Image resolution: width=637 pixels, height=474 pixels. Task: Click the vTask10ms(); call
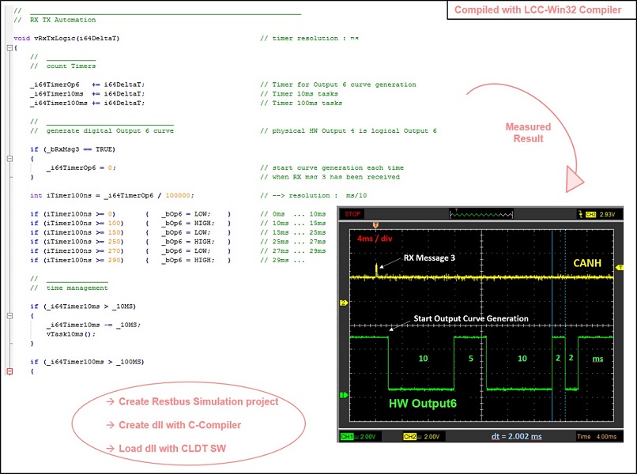(70, 334)
